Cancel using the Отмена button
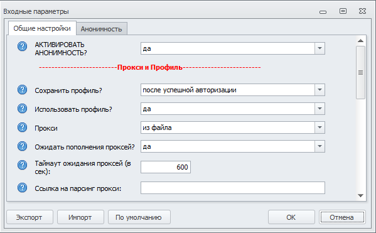The height and width of the screenshot is (233, 376). click(x=342, y=217)
